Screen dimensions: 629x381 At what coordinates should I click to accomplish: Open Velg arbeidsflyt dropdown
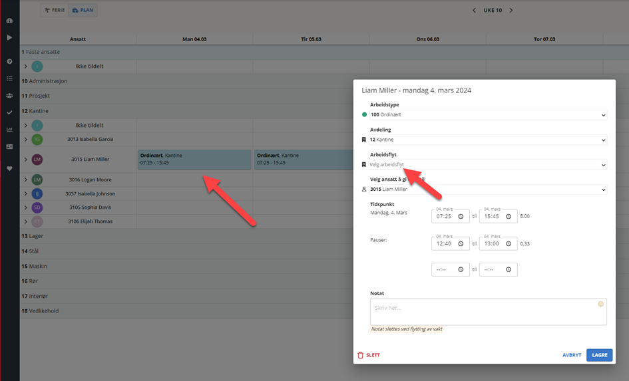(x=488, y=165)
